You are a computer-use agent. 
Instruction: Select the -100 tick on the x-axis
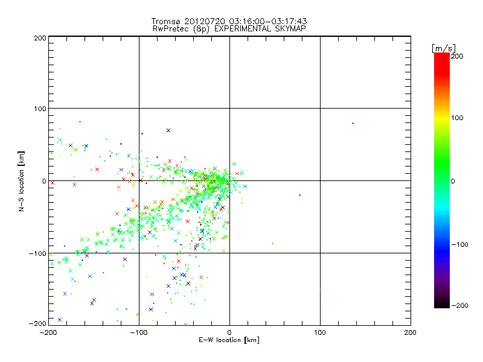(139, 332)
